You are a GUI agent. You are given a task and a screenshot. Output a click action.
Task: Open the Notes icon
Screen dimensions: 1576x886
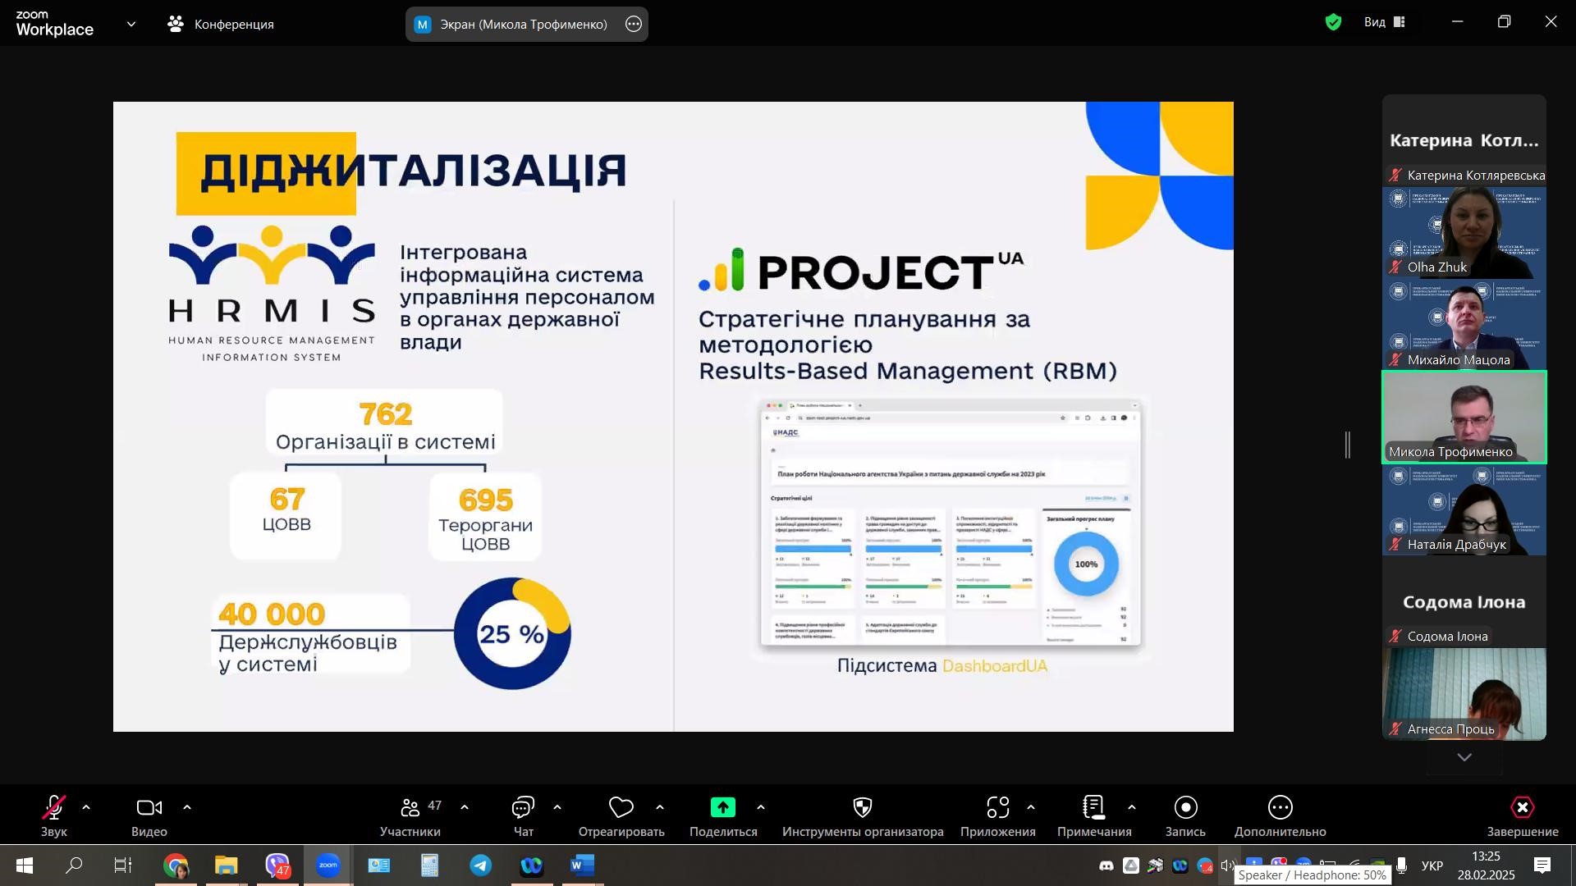click(x=1093, y=808)
